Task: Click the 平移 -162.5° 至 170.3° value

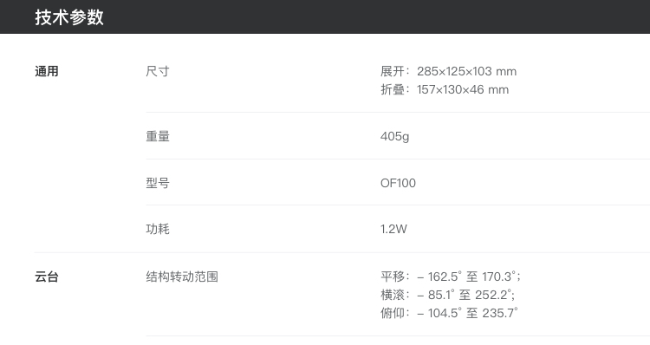Action: pos(451,277)
